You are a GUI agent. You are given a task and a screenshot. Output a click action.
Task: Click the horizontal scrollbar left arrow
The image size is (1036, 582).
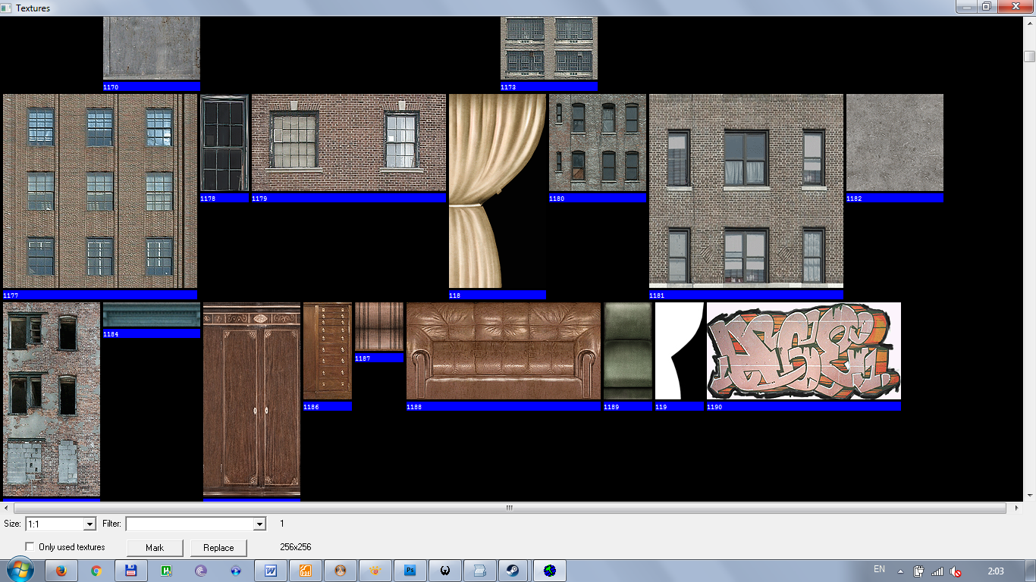click(6, 508)
